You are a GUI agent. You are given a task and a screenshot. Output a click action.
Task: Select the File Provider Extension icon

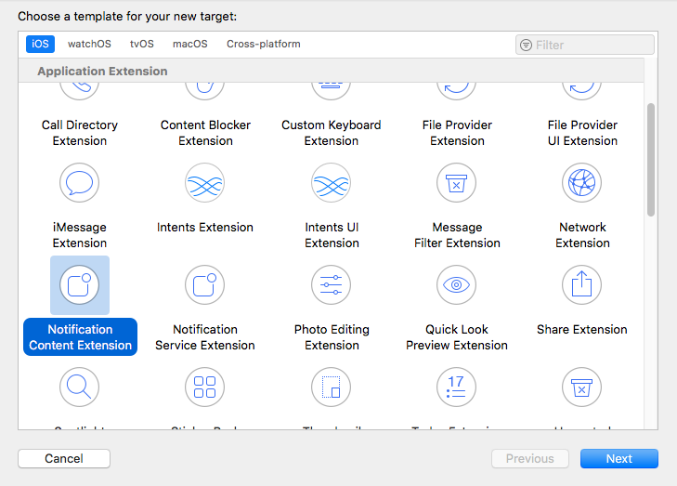(456, 91)
